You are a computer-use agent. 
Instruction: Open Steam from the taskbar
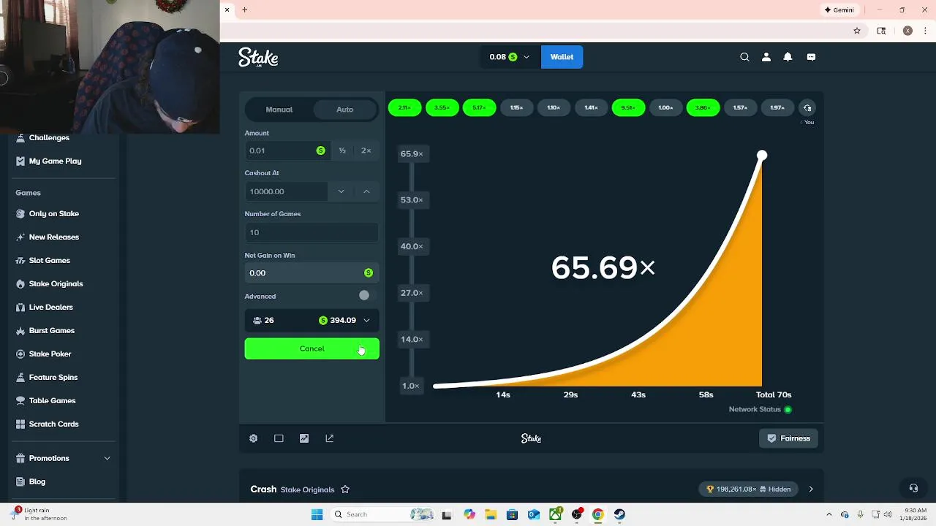click(619, 514)
